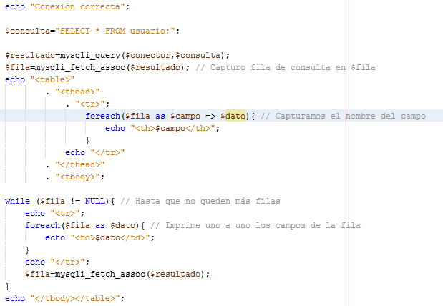Click the "<tbody>" string
The height and width of the screenshot is (306, 443).
pos(77,177)
